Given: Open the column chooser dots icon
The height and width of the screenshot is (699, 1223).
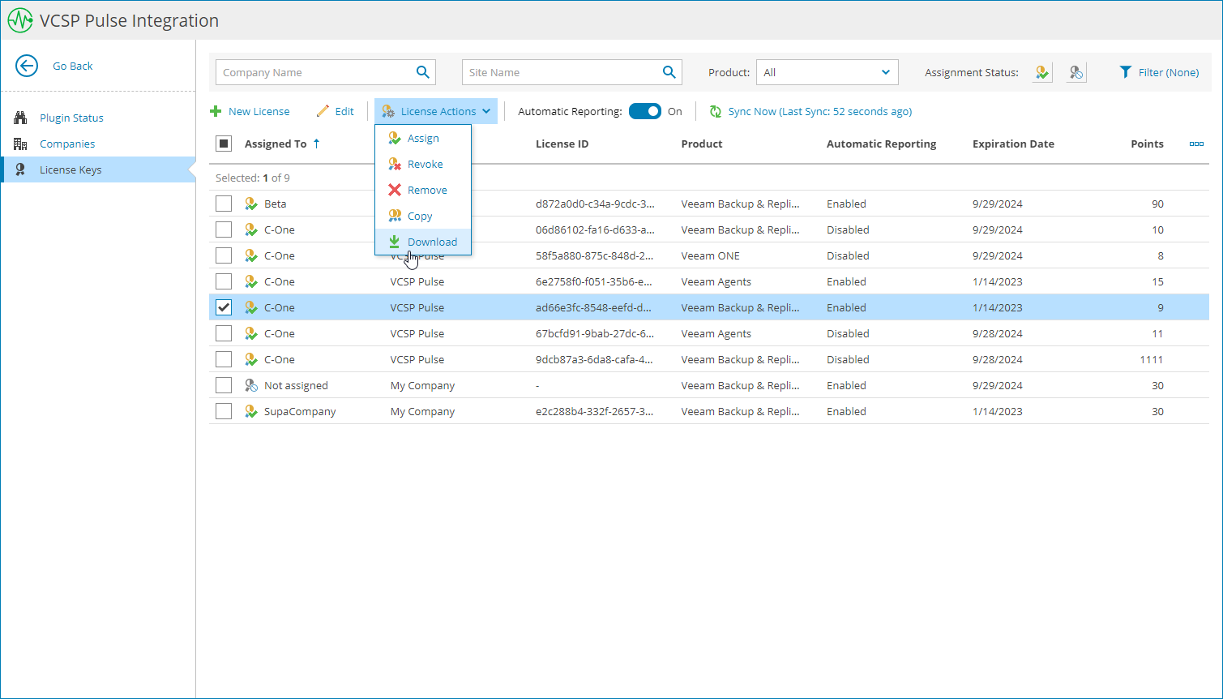Looking at the screenshot, I should (x=1196, y=144).
